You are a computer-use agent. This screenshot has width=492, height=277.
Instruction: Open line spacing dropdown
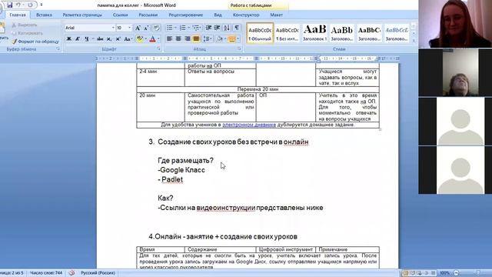[207, 39]
